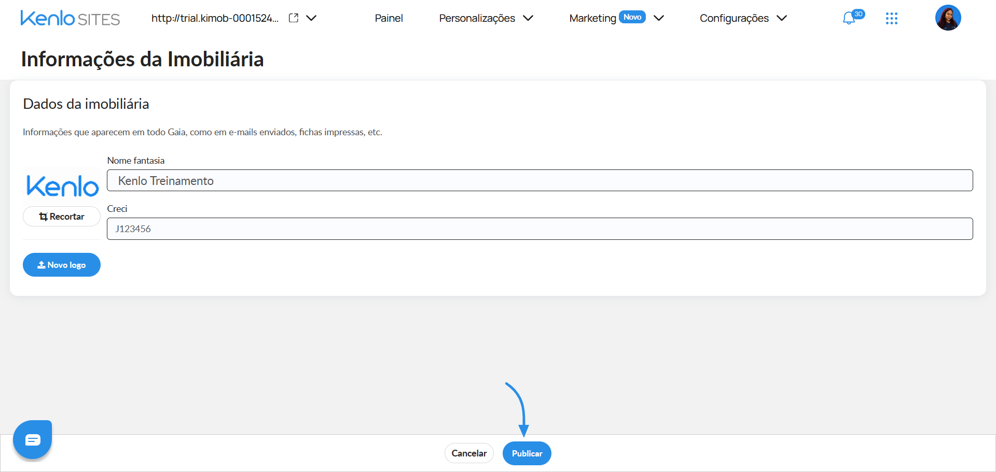996x472 pixels.
Task: Click the description text about Gaia e-mails
Action: coord(202,132)
